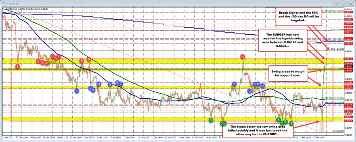Select the 0.85190 price scale value
The width and height of the screenshot is (356, 142).
click(348, 9)
